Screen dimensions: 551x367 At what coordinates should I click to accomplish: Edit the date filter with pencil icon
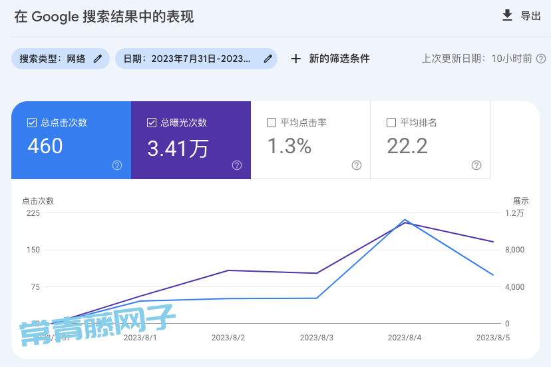coord(268,59)
